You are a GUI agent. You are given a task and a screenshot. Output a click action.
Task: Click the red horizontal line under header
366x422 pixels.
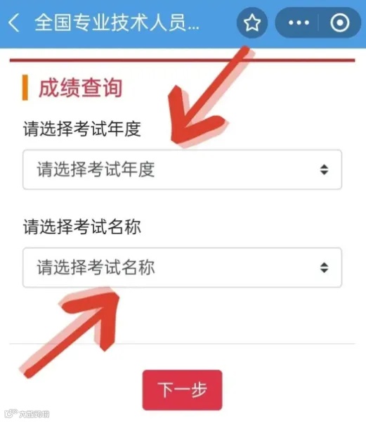click(182, 60)
